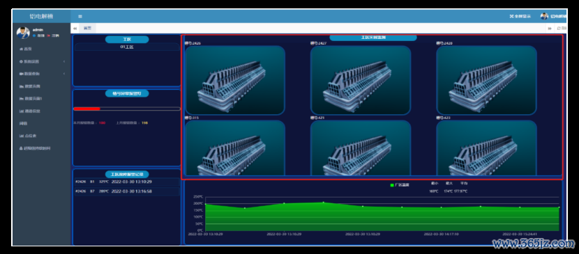
Task: Select the 01工区 work area entry
Action: point(127,47)
